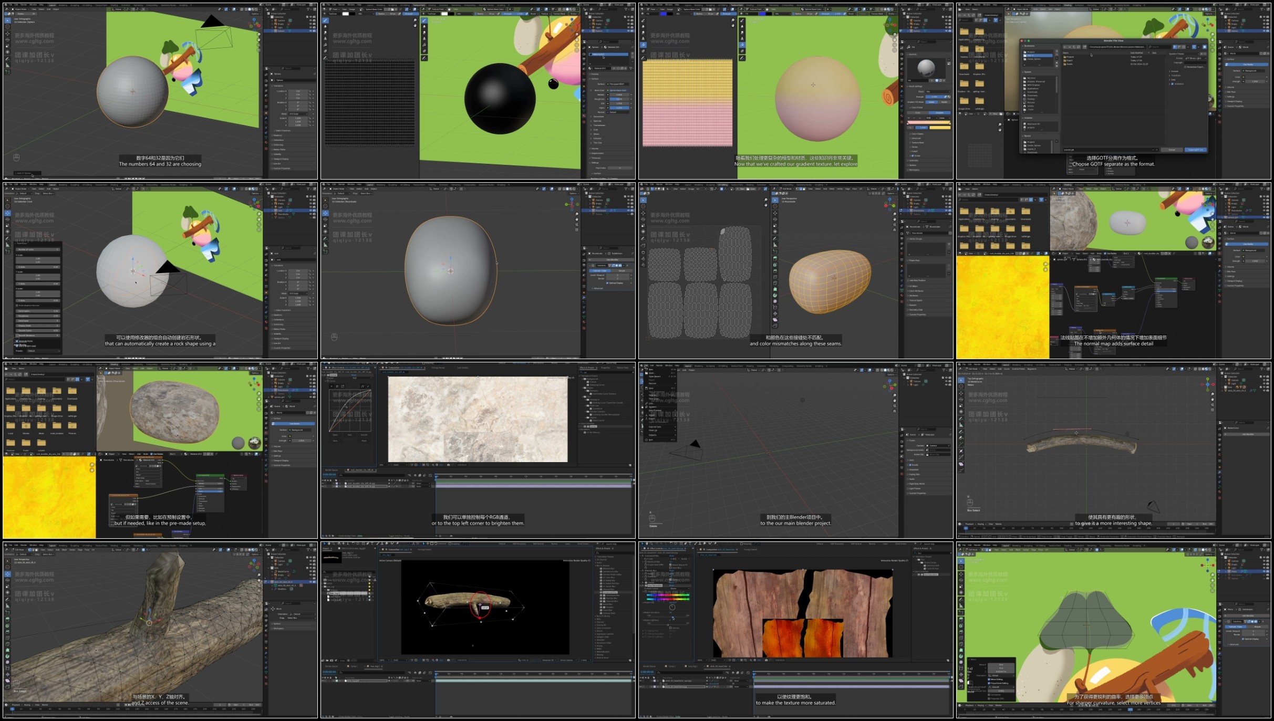The height and width of the screenshot is (721, 1274).
Task: Click the gear settings icon in Blender File View
Action: (x=1204, y=47)
